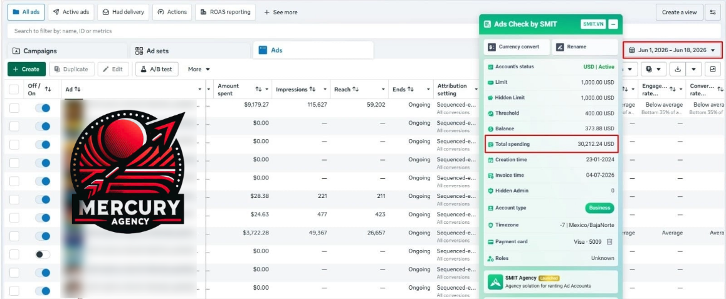Switch to the Campaigns tab
This screenshot has height=299, width=726.
tap(67, 51)
